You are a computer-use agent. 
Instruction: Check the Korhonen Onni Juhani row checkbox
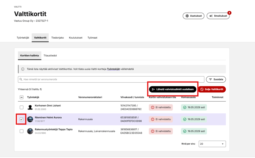[21, 107]
